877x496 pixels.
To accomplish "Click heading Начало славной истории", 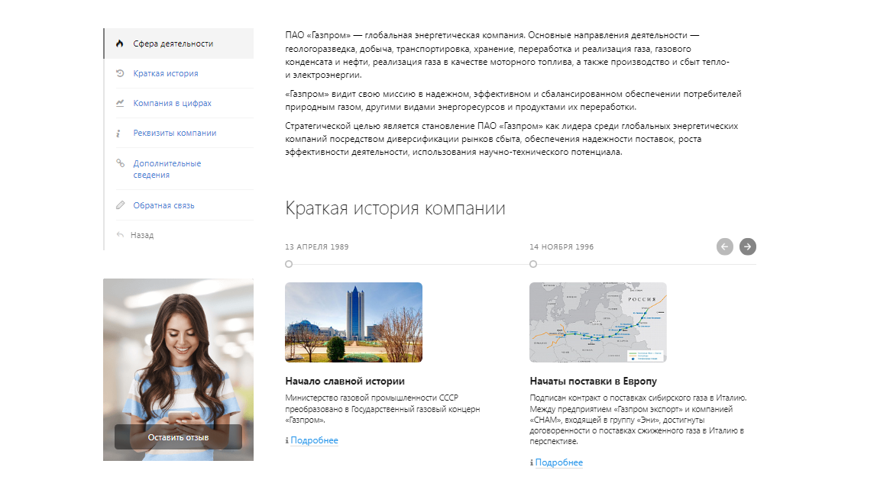I will coord(345,381).
